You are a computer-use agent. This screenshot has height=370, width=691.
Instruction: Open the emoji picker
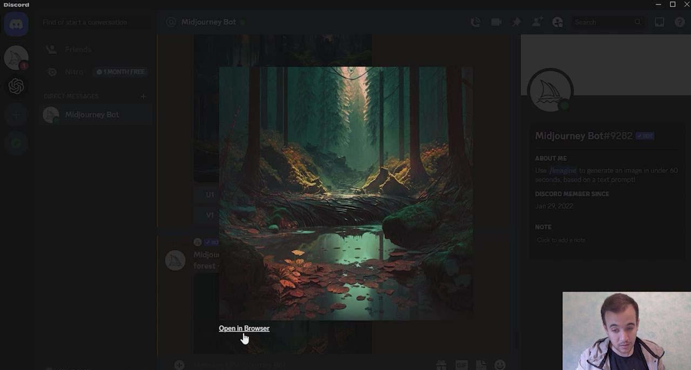pos(499,365)
